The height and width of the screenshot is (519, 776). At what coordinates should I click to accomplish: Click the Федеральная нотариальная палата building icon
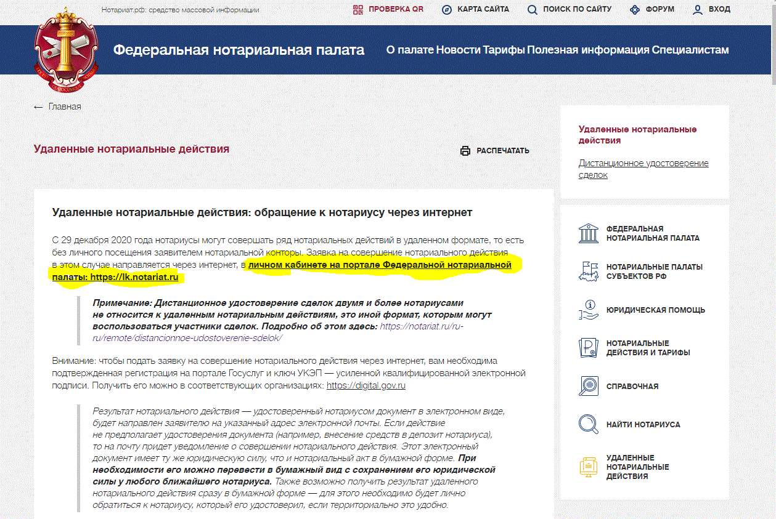coord(589,233)
